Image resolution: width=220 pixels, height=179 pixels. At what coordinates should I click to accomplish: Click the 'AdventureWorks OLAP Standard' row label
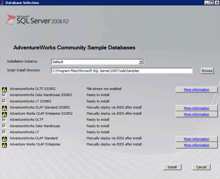[34, 138]
